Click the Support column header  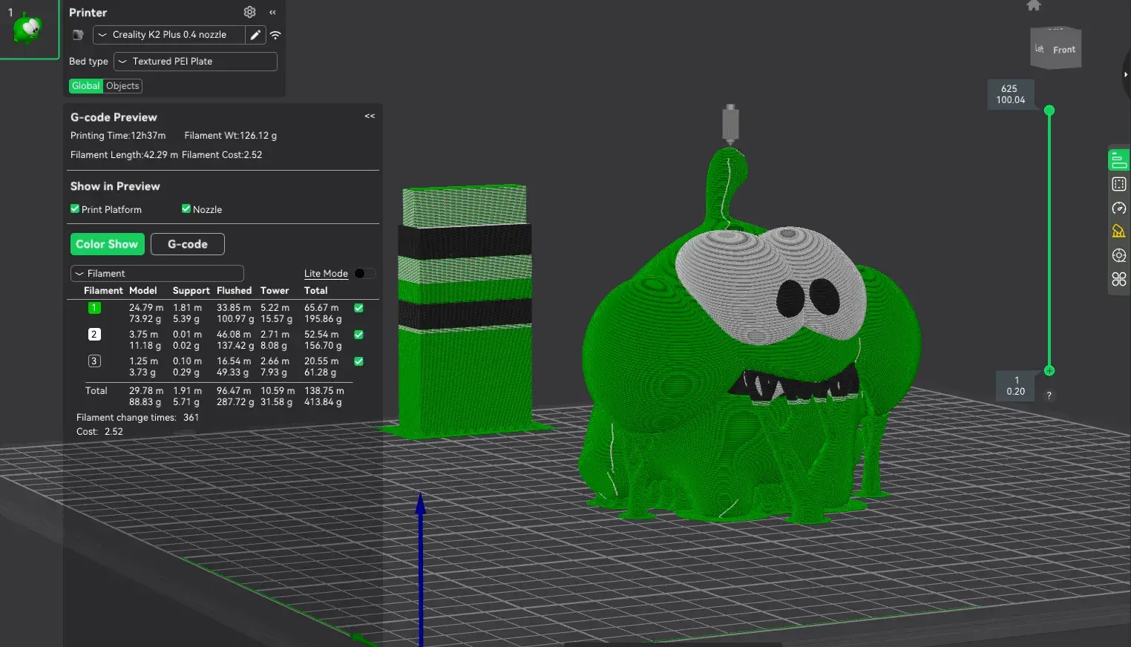pyautogui.click(x=191, y=291)
